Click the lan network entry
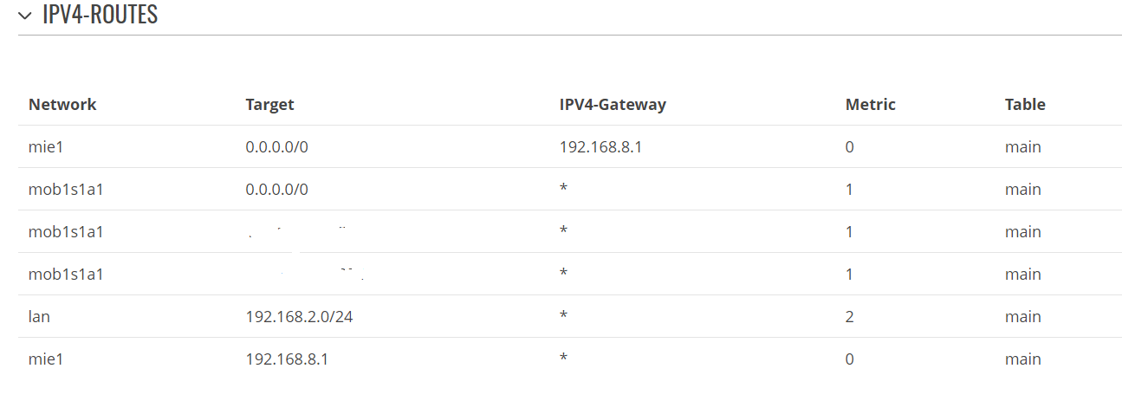This screenshot has width=1122, height=401. point(39,316)
